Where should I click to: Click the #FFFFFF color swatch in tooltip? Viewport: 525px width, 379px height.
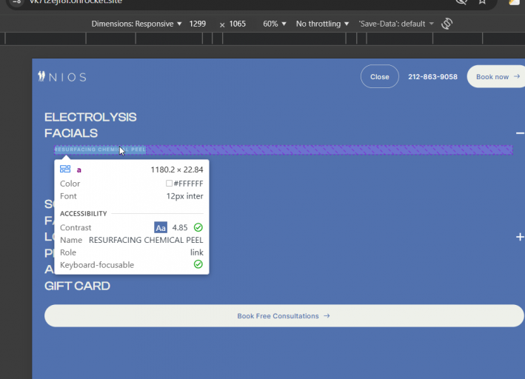[x=169, y=184]
